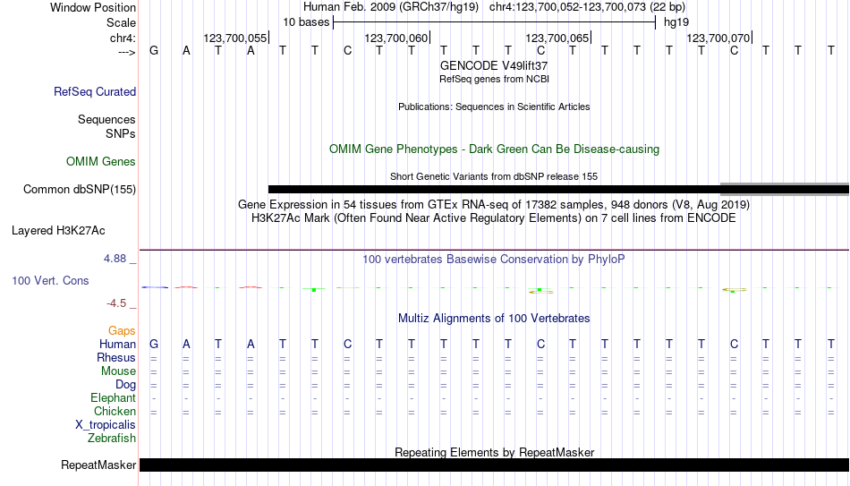
Task: Click the RepeatMasker track label
Action: point(98,465)
